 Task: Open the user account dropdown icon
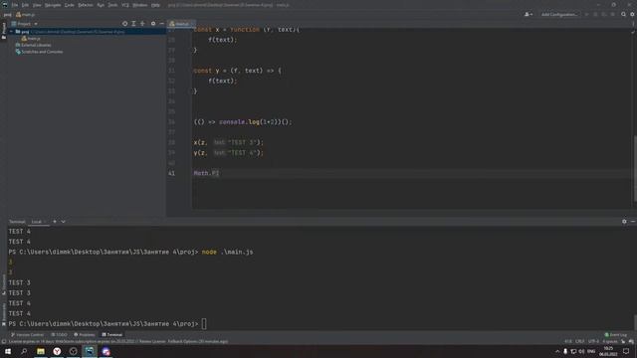(x=529, y=14)
